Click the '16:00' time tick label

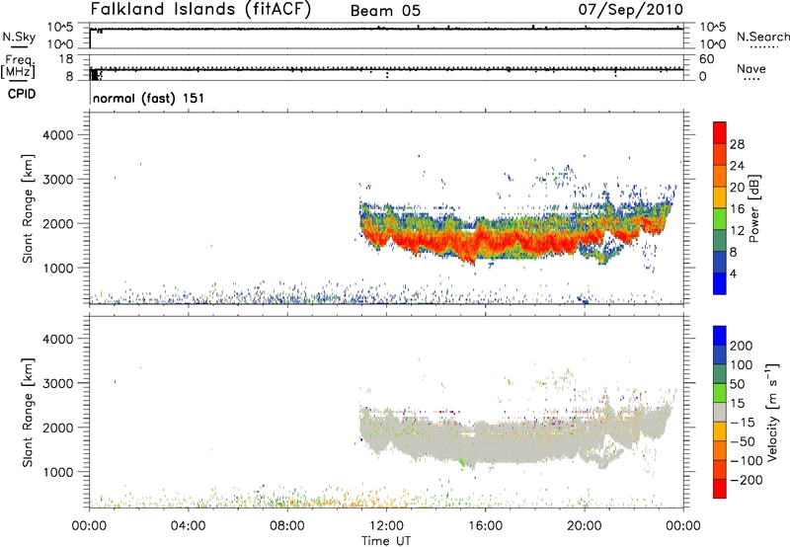(486, 526)
